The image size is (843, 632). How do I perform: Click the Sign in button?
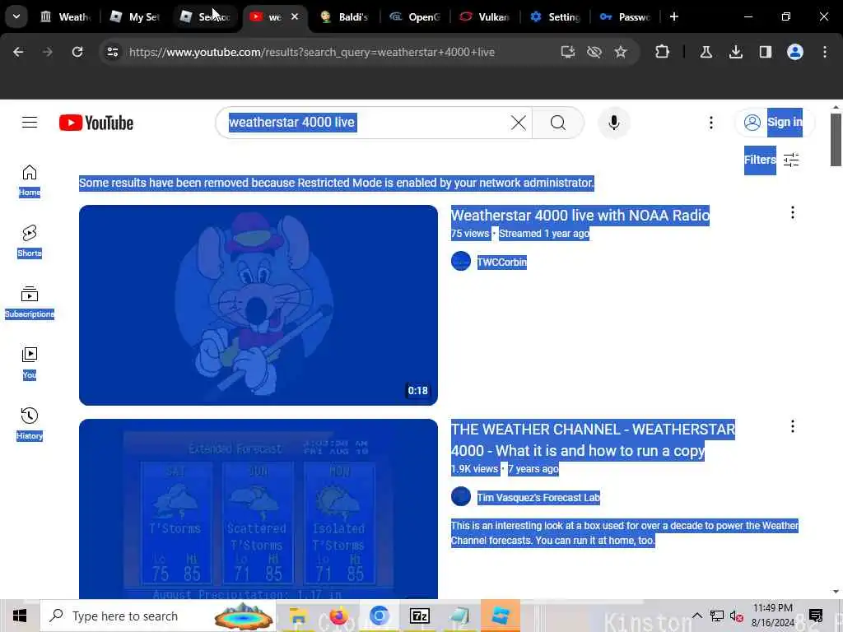tap(774, 123)
